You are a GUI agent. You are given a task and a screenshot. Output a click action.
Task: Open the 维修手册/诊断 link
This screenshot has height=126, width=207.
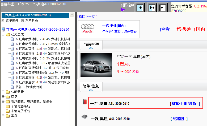coord(184,104)
